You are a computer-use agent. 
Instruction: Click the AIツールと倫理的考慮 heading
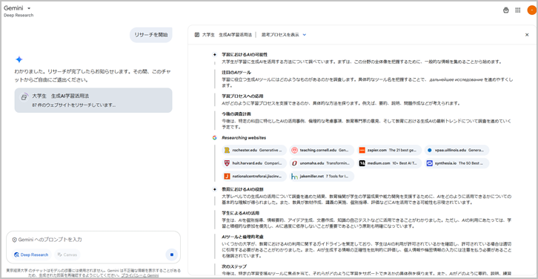pos(242,237)
